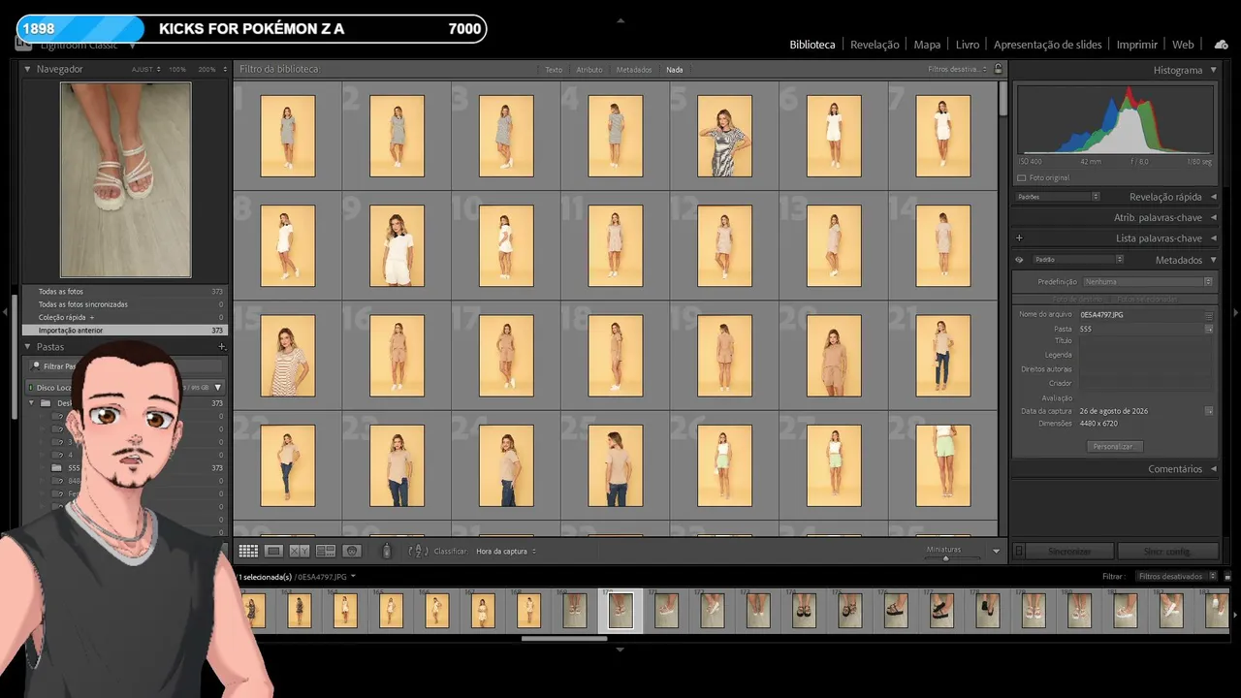Collapse the Metadados panel
This screenshot has height=698, width=1241.
click(x=1213, y=260)
